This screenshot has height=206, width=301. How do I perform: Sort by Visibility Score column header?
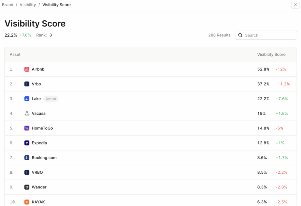click(x=271, y=54)
